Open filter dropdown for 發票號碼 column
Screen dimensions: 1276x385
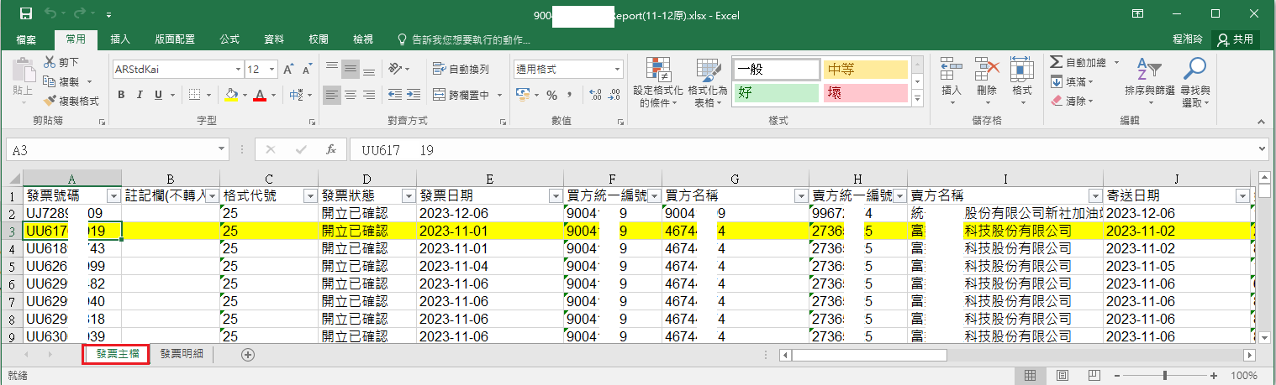114,195
